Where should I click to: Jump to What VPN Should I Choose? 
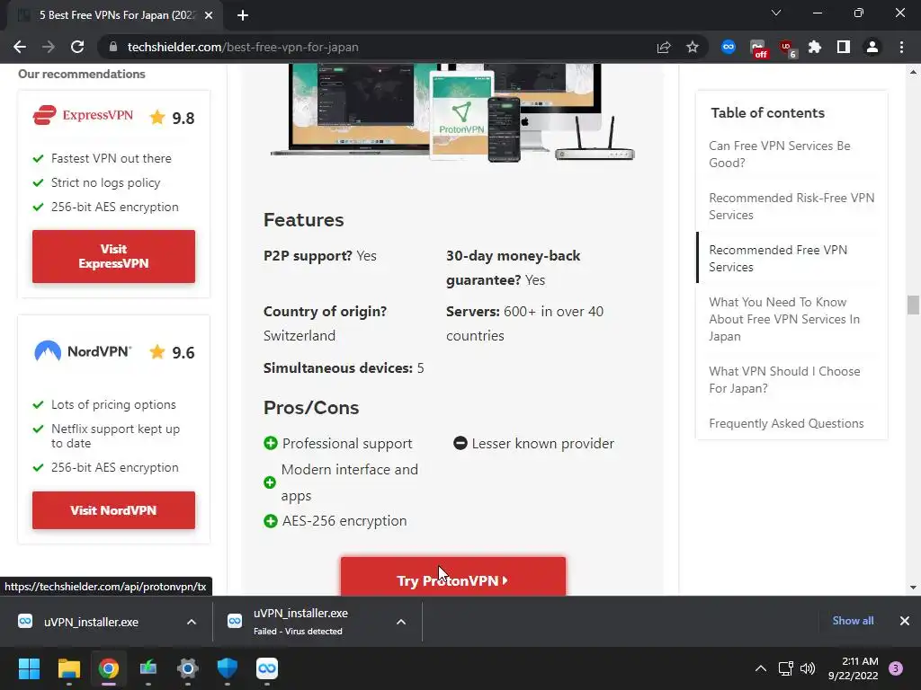[784, 380]
